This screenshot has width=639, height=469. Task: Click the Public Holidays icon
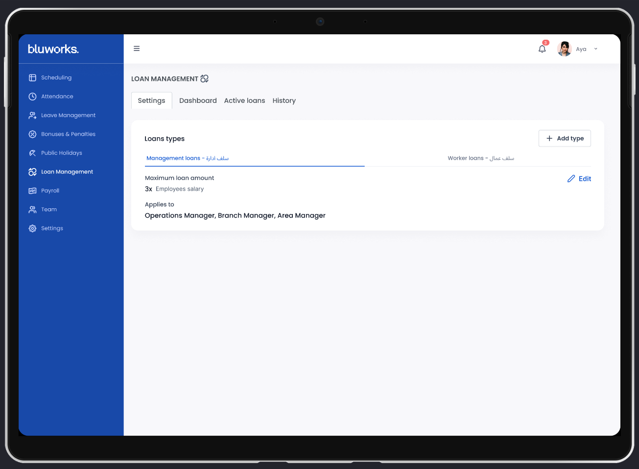(32, 153)
